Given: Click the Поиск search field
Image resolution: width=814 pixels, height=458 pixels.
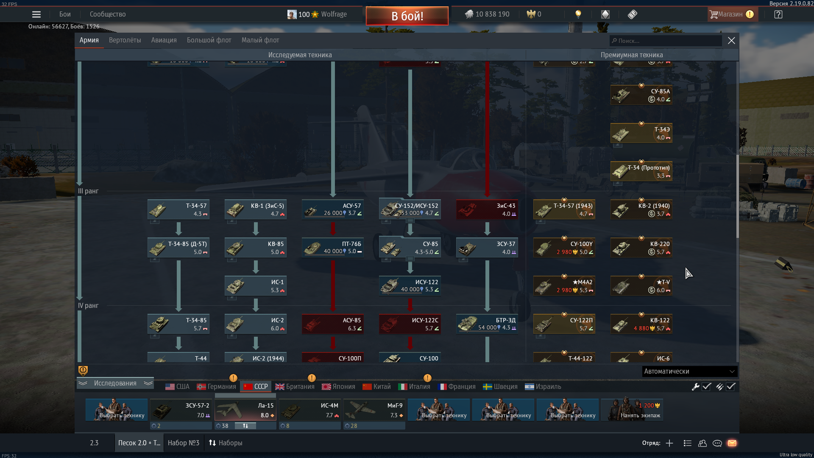Looking at the screenshot, I should (x=666, y=41).
